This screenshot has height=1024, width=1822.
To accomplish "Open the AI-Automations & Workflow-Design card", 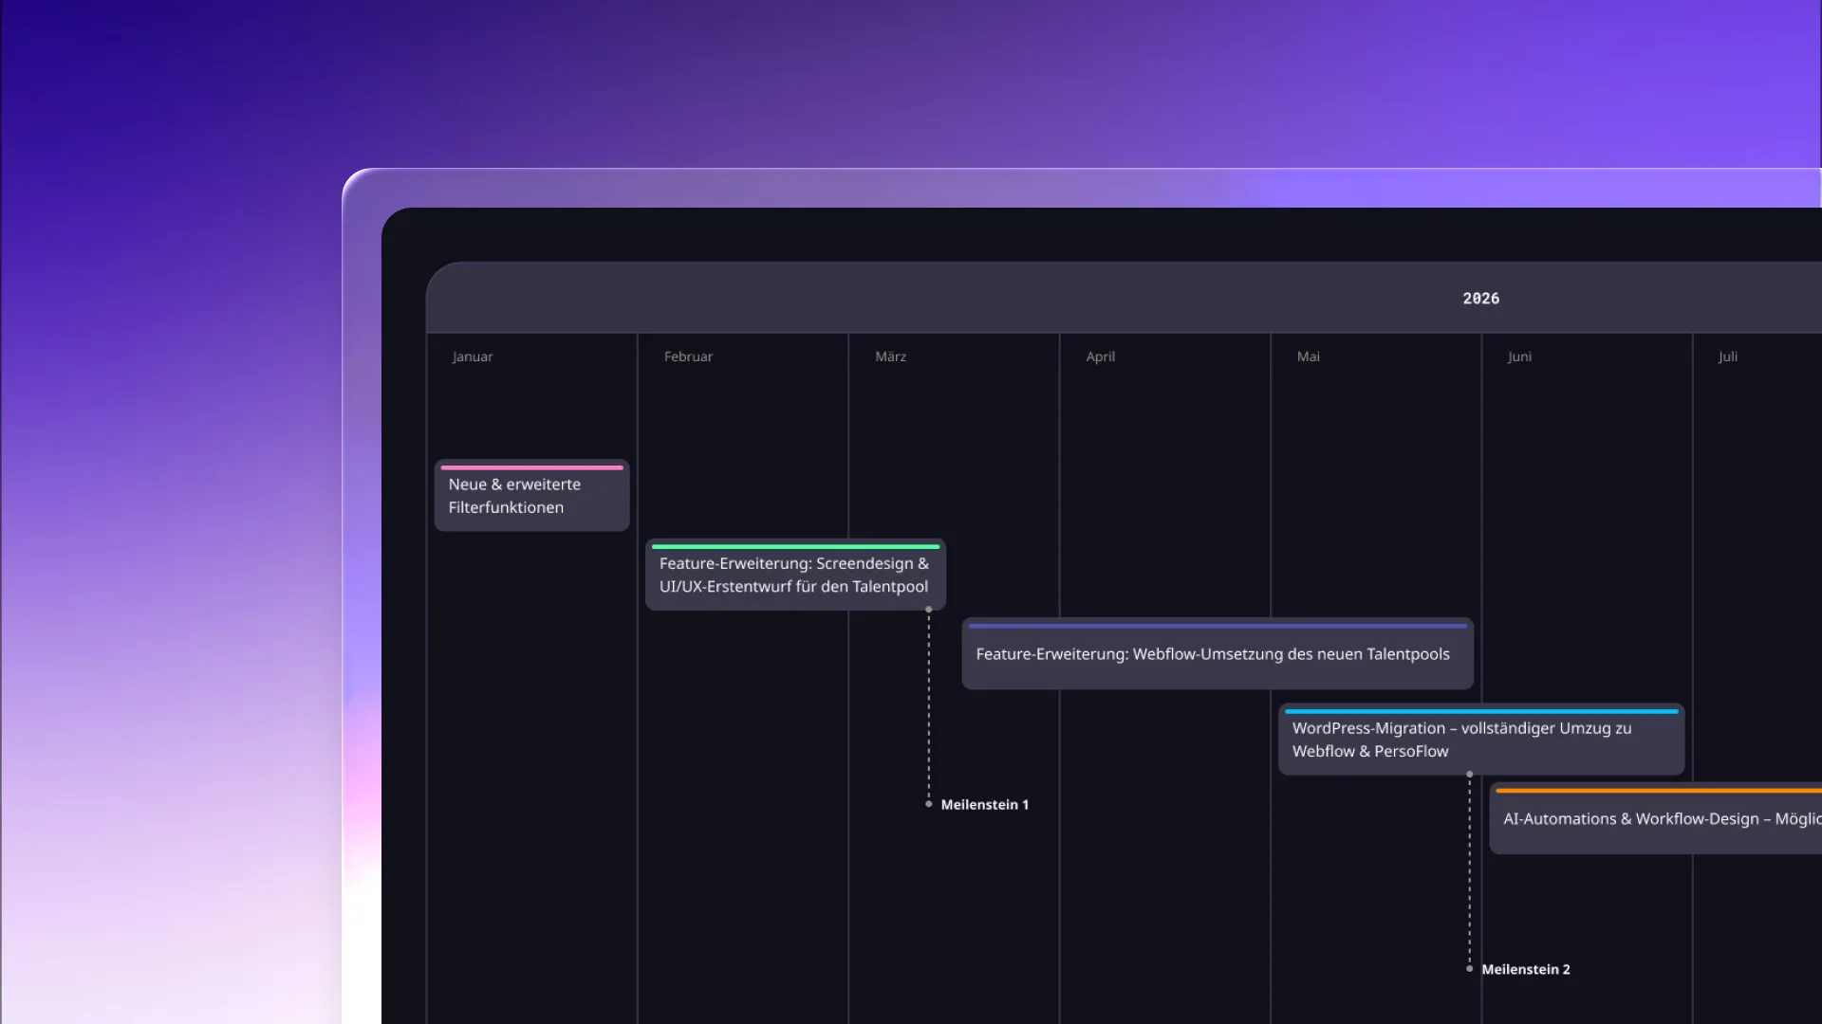I will (1656, 819).
